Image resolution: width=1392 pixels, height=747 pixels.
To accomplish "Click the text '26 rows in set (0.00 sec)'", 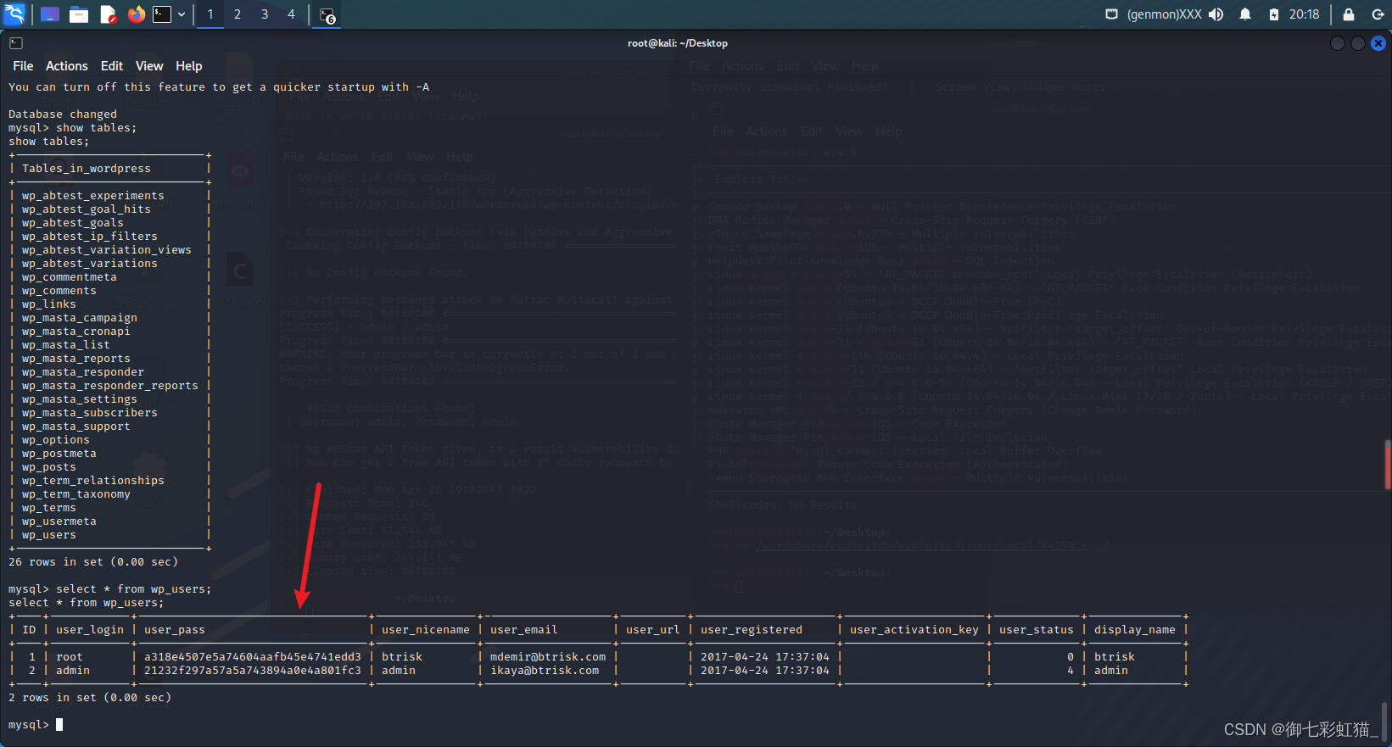I will pyautogui.click(x=93, y=562).
